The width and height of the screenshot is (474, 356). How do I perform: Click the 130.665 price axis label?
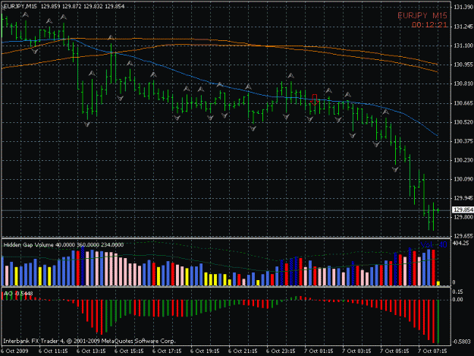pyautogui.click(x=463, y=103)
